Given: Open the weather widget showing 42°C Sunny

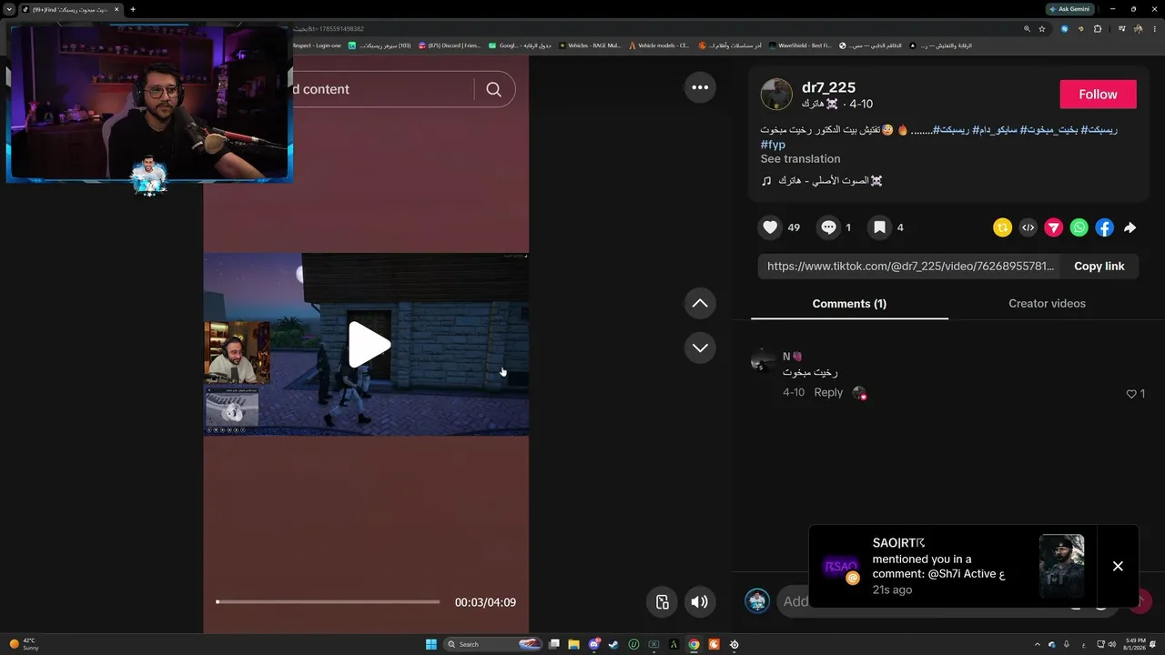Looking at the screenshot, I should point(25,644).
